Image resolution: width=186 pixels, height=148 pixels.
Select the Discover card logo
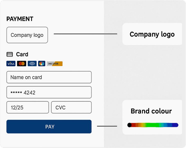[54, 64]
